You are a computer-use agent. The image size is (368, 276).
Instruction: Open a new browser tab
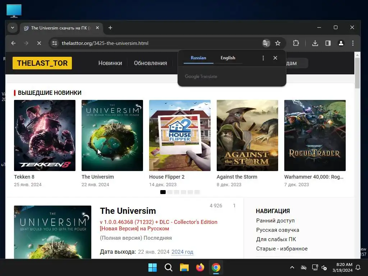point(110,28)
